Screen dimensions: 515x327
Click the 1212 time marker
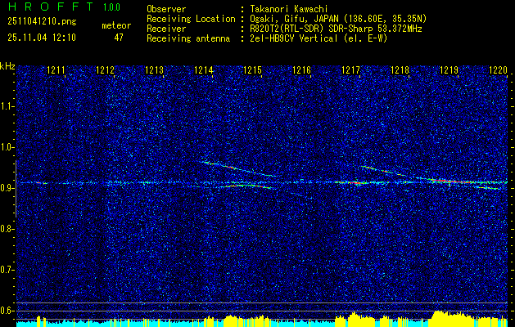(x=105, y=69)
